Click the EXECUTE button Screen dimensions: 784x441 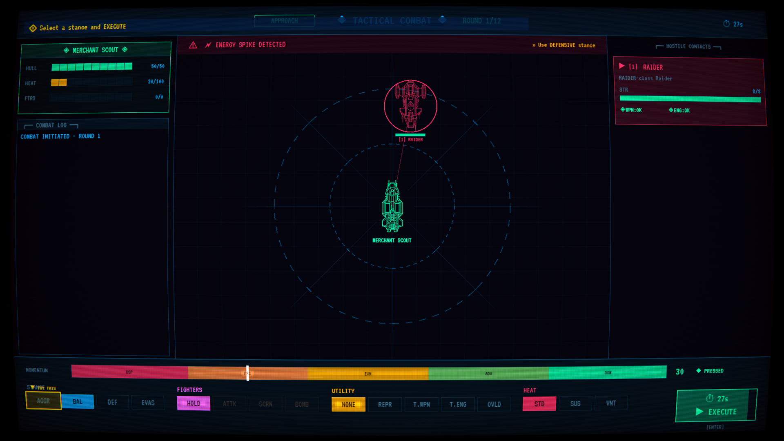tap(717, 405)
